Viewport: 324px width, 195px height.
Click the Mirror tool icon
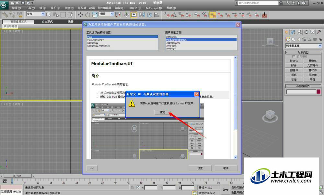click(x=142, y=15)
